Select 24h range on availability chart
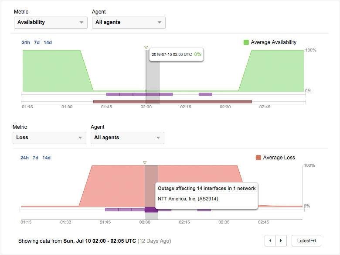340x255 pixels. click(26, 42)
